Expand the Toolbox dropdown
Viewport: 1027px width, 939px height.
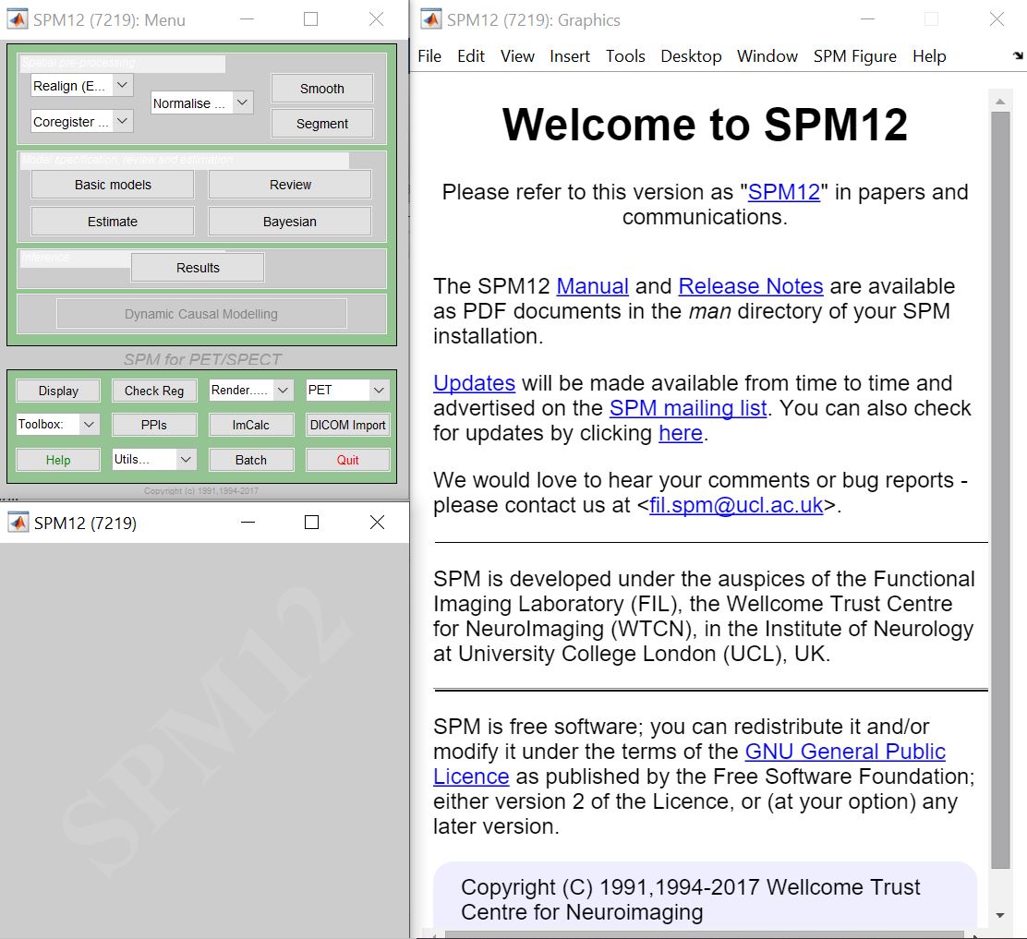(89, 425)
